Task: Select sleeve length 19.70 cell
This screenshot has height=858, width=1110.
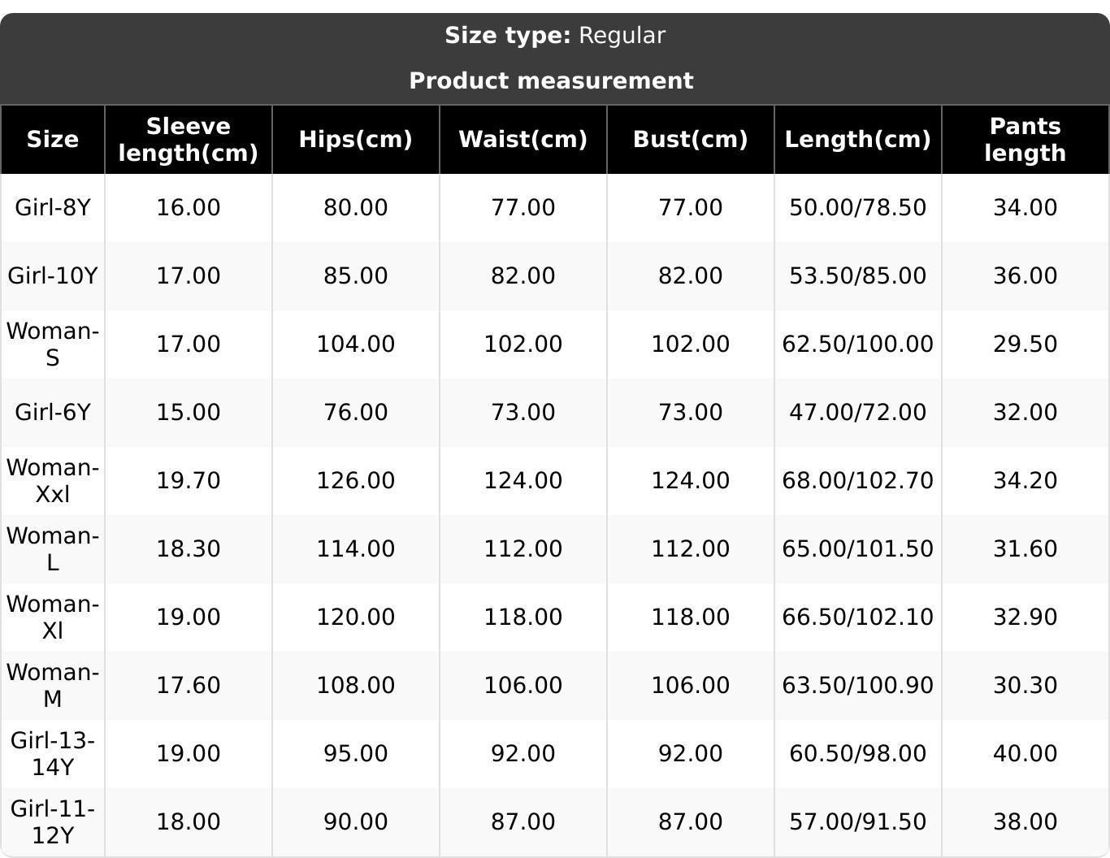Action: point(189,480)
